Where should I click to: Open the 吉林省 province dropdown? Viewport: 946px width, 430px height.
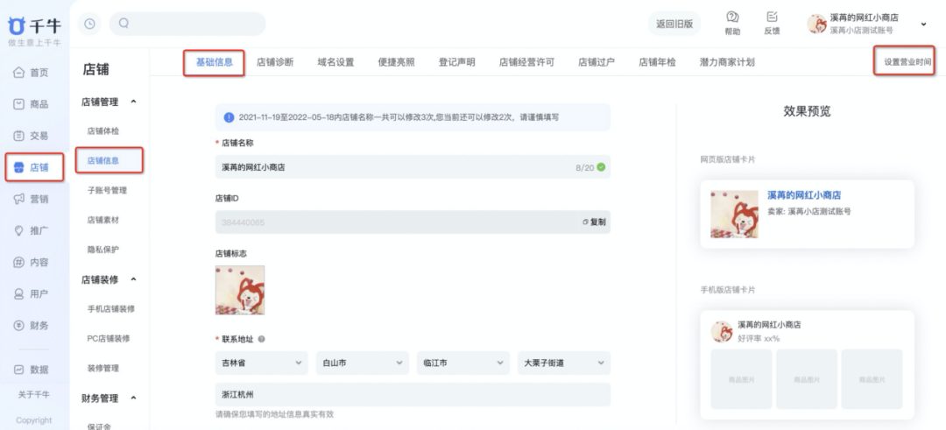[261, 363]
